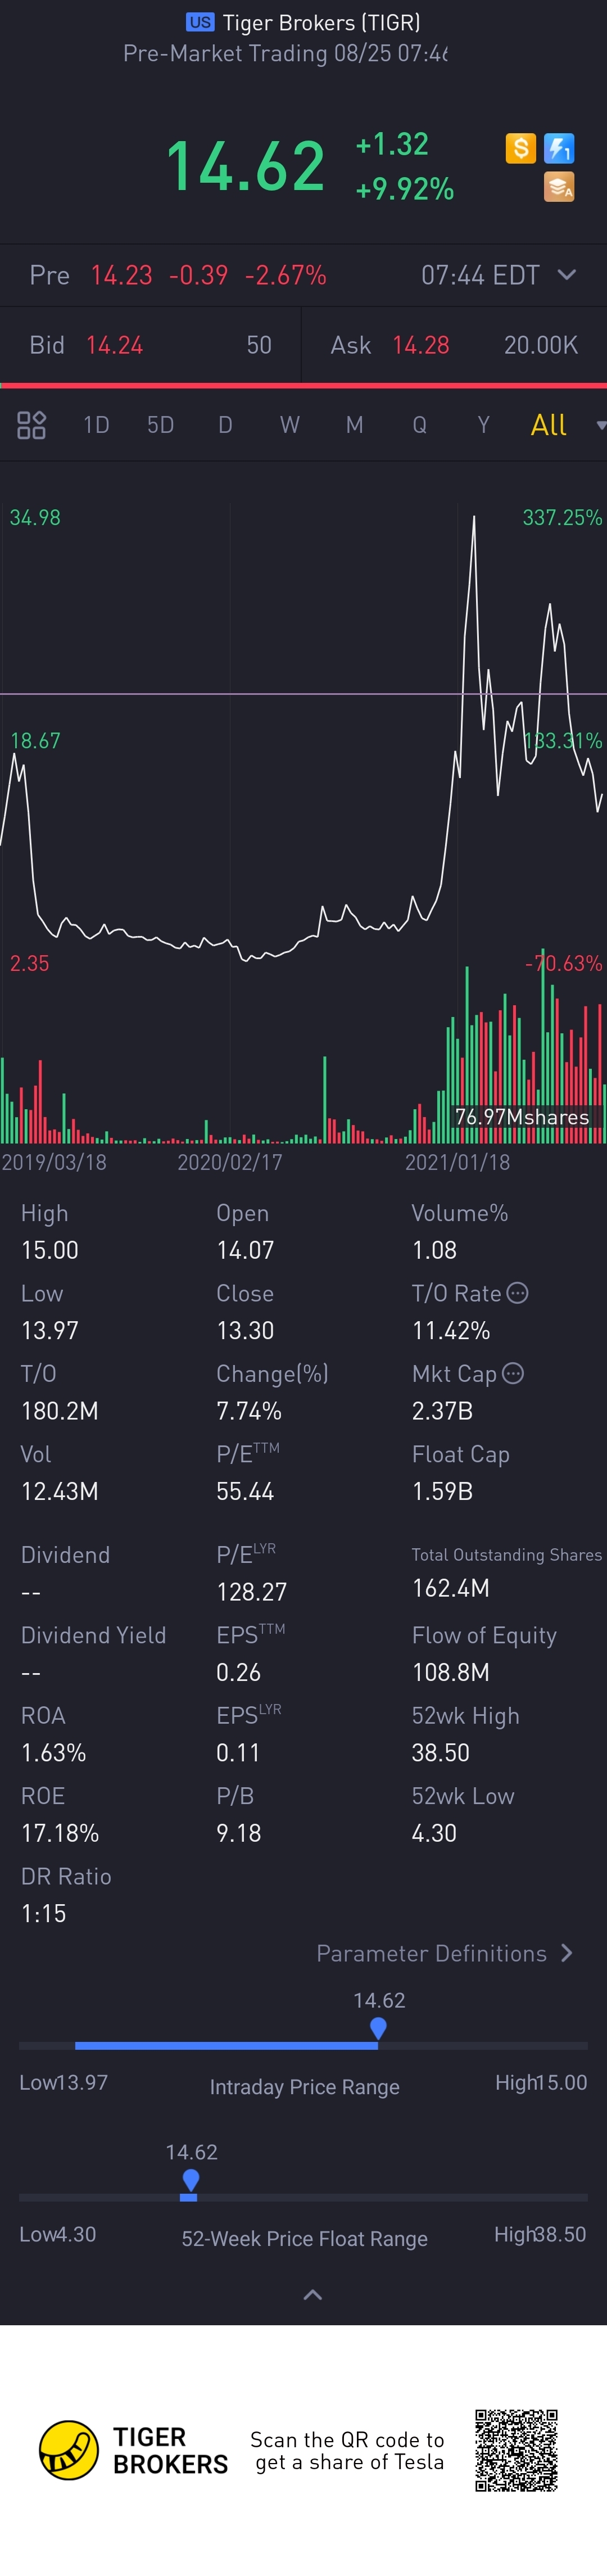Tap the Float Cap value 1.59B

(442, 1491)
